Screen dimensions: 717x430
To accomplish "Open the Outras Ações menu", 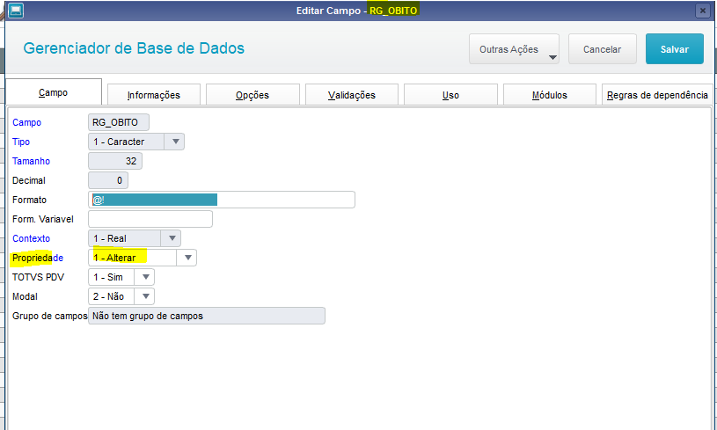I will click(x=514, y=49).
